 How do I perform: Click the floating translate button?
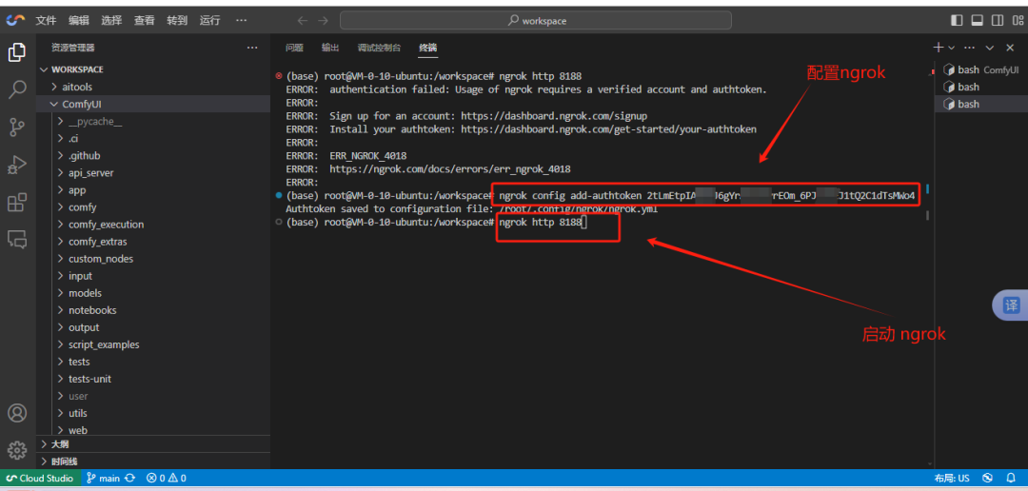(1012, 304)
